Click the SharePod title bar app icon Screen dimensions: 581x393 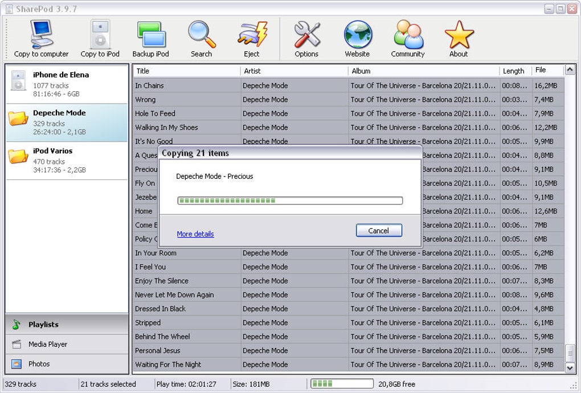click(x=9, y=9)
